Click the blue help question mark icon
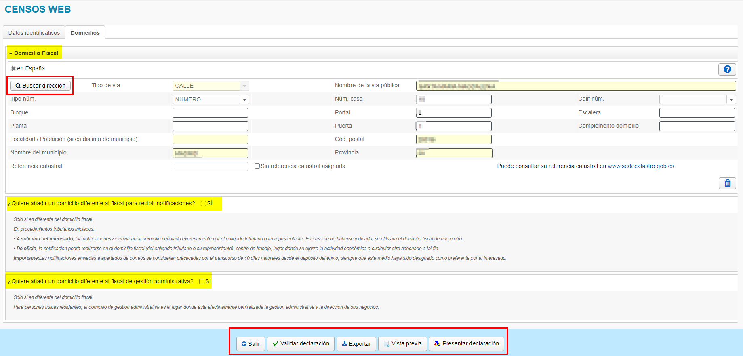Image resolution: width=743 pixels, height=356 pixels. point(727,70)
